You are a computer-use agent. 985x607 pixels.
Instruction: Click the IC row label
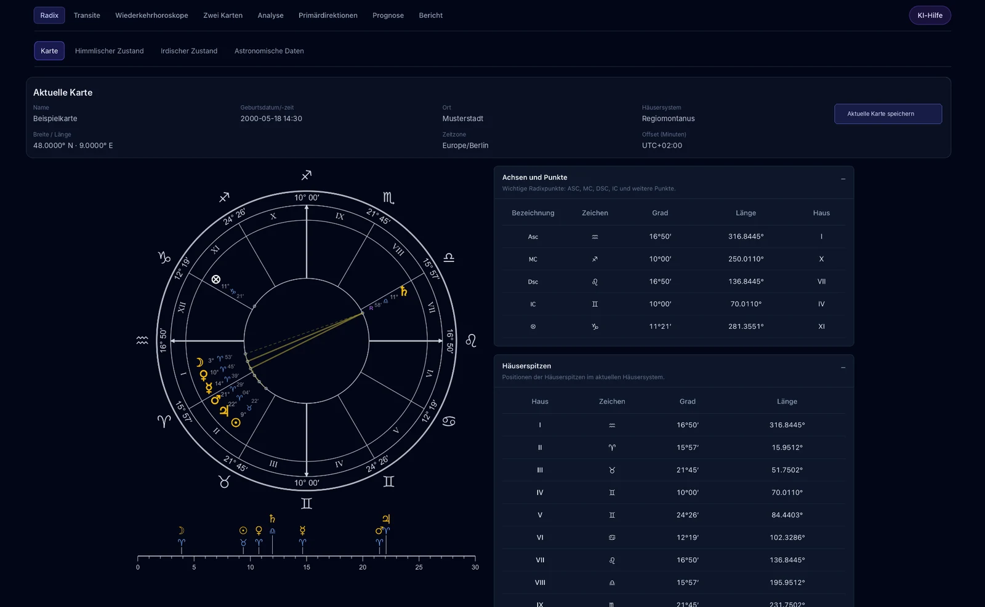[533, 304]
